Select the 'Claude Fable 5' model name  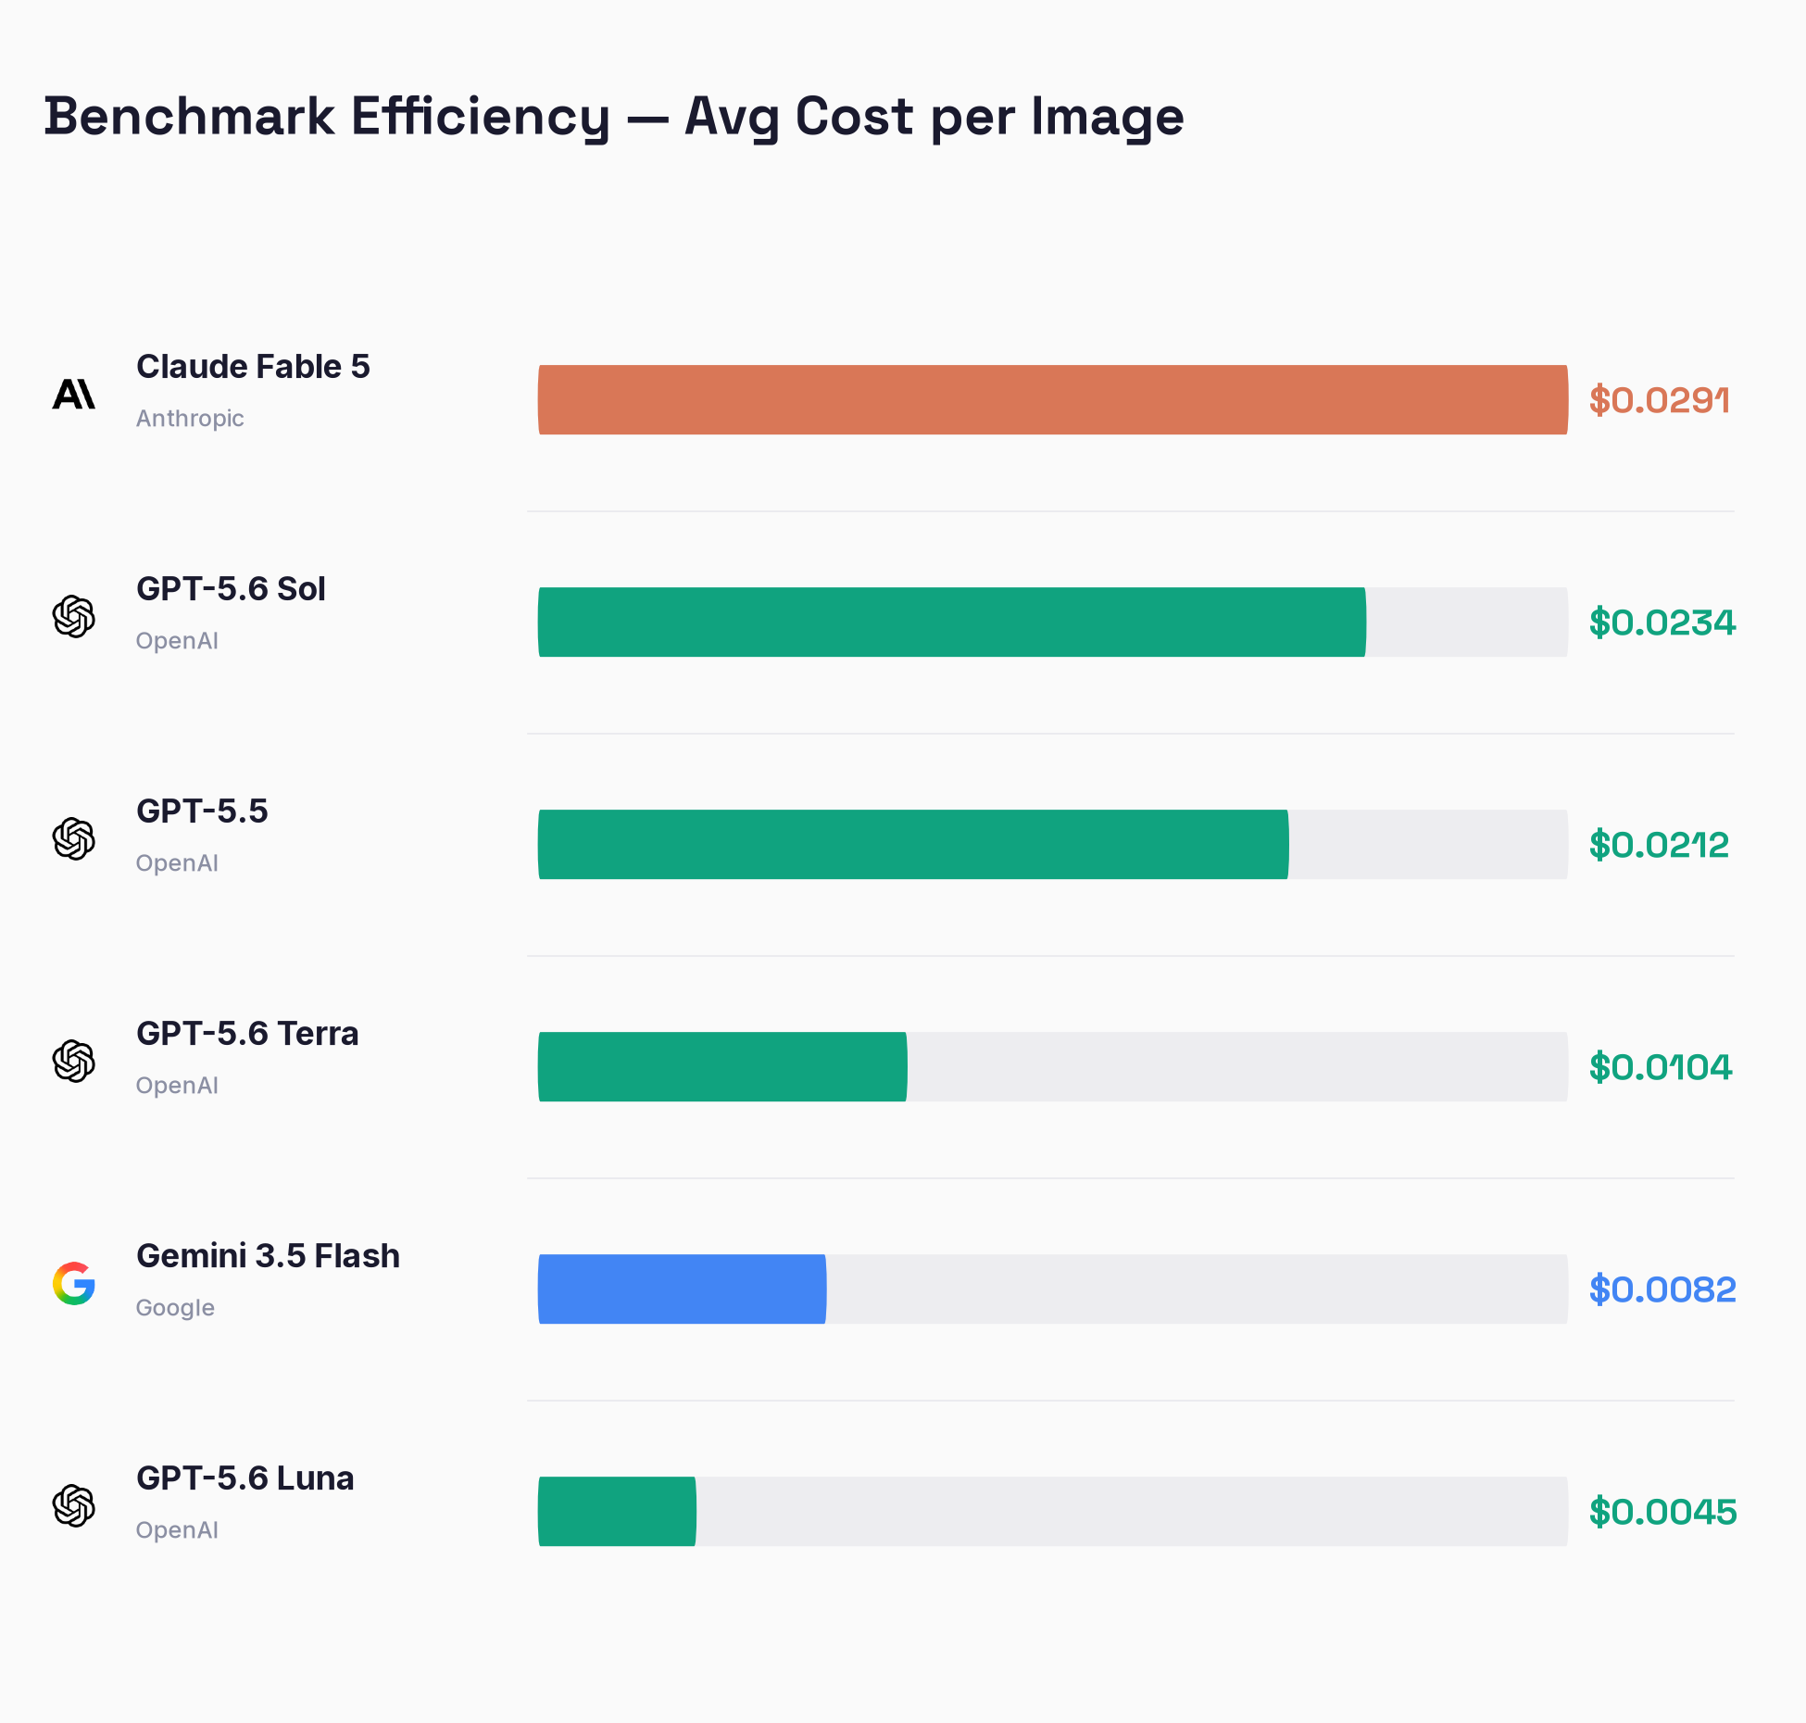click(253, 367)
